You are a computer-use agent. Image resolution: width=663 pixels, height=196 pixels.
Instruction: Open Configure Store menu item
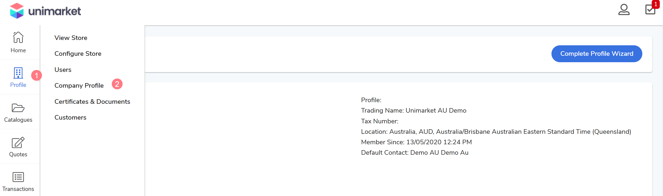(78, 54)
